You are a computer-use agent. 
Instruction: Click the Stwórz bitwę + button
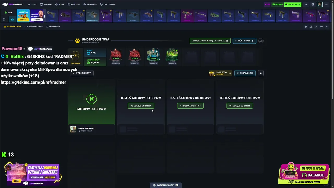pyautogui.click(x=244, y=41)
